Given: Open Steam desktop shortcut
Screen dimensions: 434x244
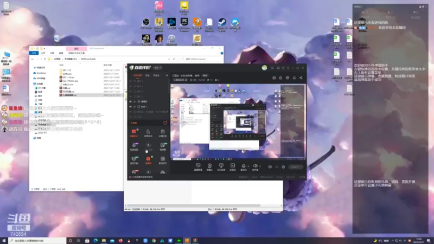Looking at the screenshot, I should [222, 22].
